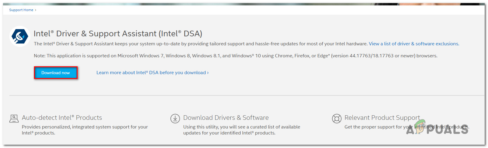Select the Auto-detect Intel Products heading
Viewport: 488px width, 148px height.
pyautogui.click(x=62, y=118)
